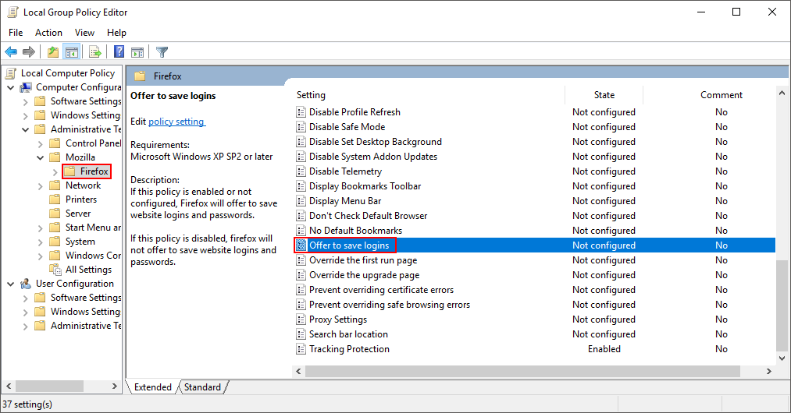Expand the Firefox node arrow
Screen dimensions: 791x413
click(x=55, y=172)
